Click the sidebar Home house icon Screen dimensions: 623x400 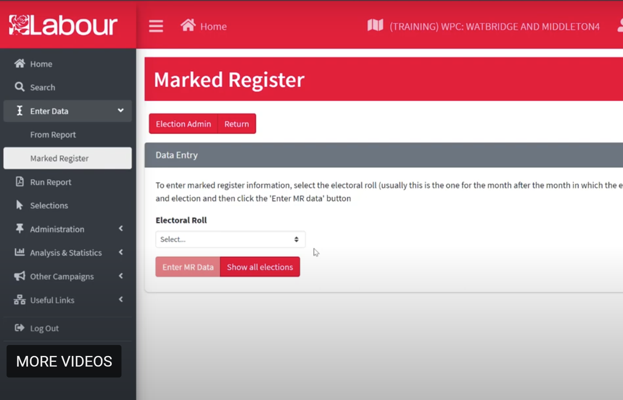19,63
